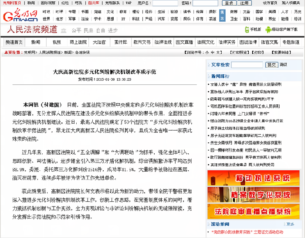
Task: Click 设为首页 set as homepage link
Action: click(x=270, y=3)
